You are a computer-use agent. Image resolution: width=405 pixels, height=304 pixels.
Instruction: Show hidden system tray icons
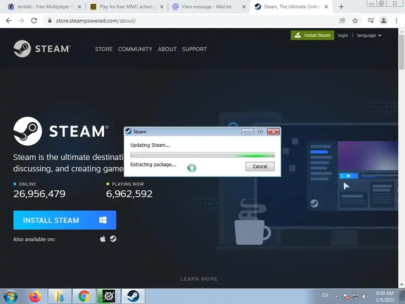click(336, 296)
